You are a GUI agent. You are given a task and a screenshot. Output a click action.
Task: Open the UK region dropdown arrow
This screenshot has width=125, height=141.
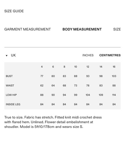point(7,55)
